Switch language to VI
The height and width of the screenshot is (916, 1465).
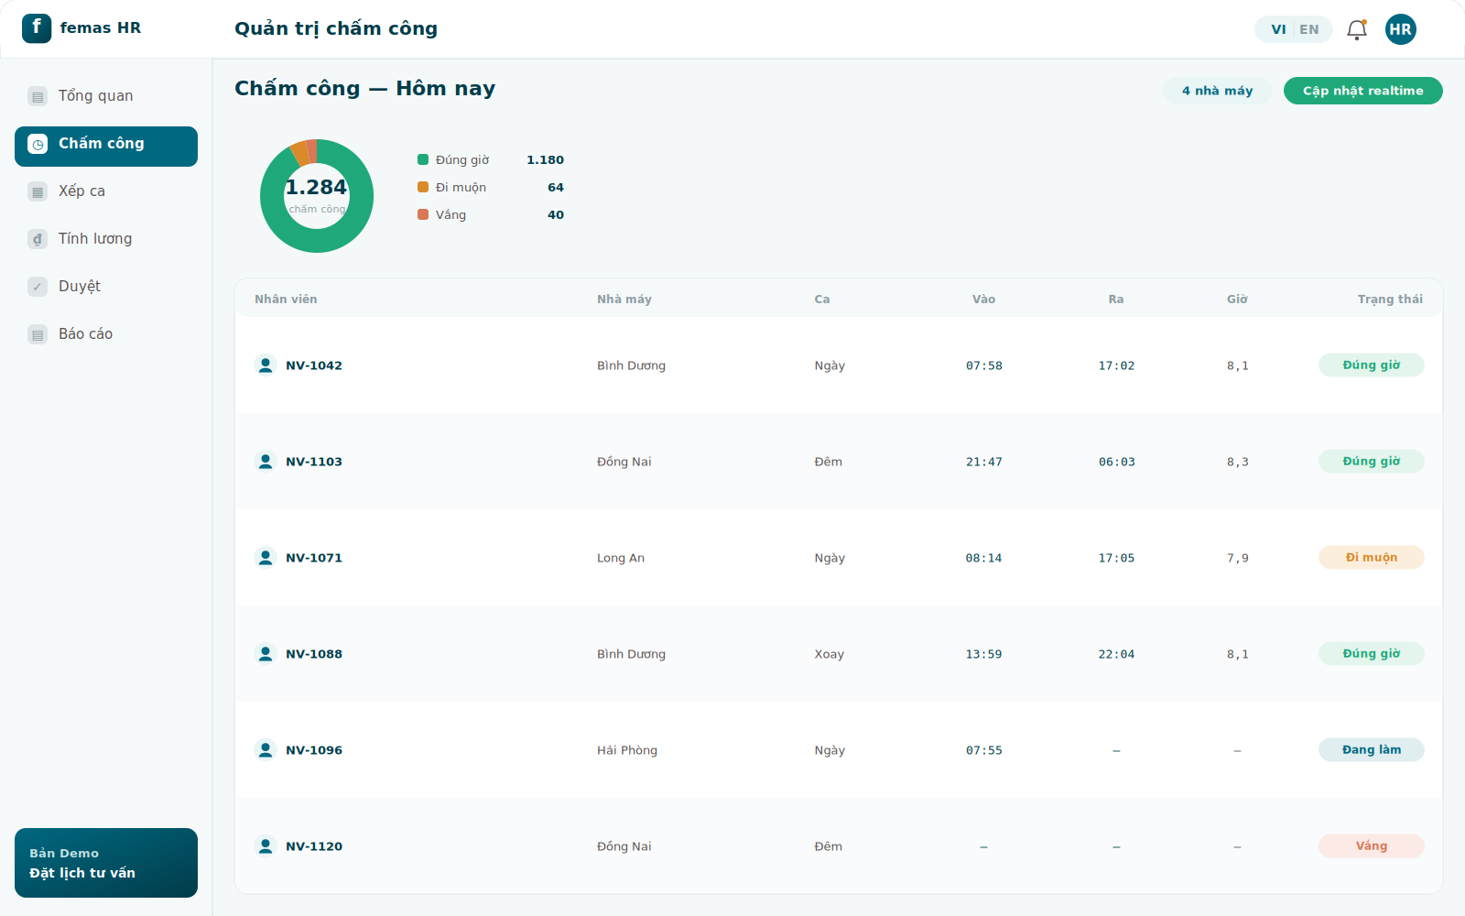[x=1278, y=29]
